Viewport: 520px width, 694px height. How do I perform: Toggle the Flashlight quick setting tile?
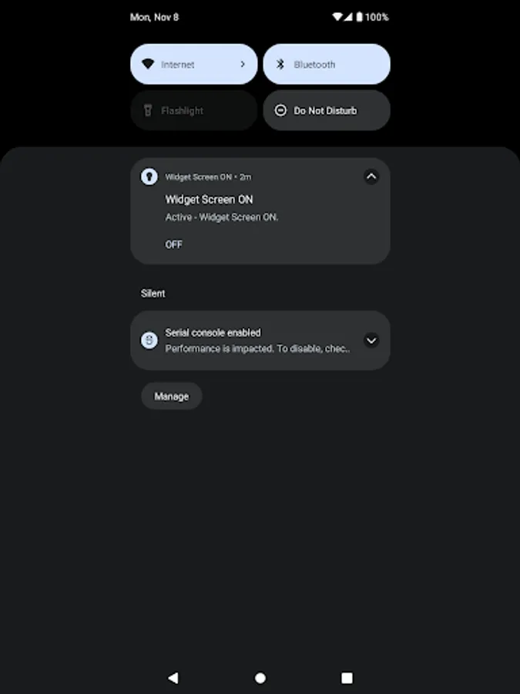point(194,110)
